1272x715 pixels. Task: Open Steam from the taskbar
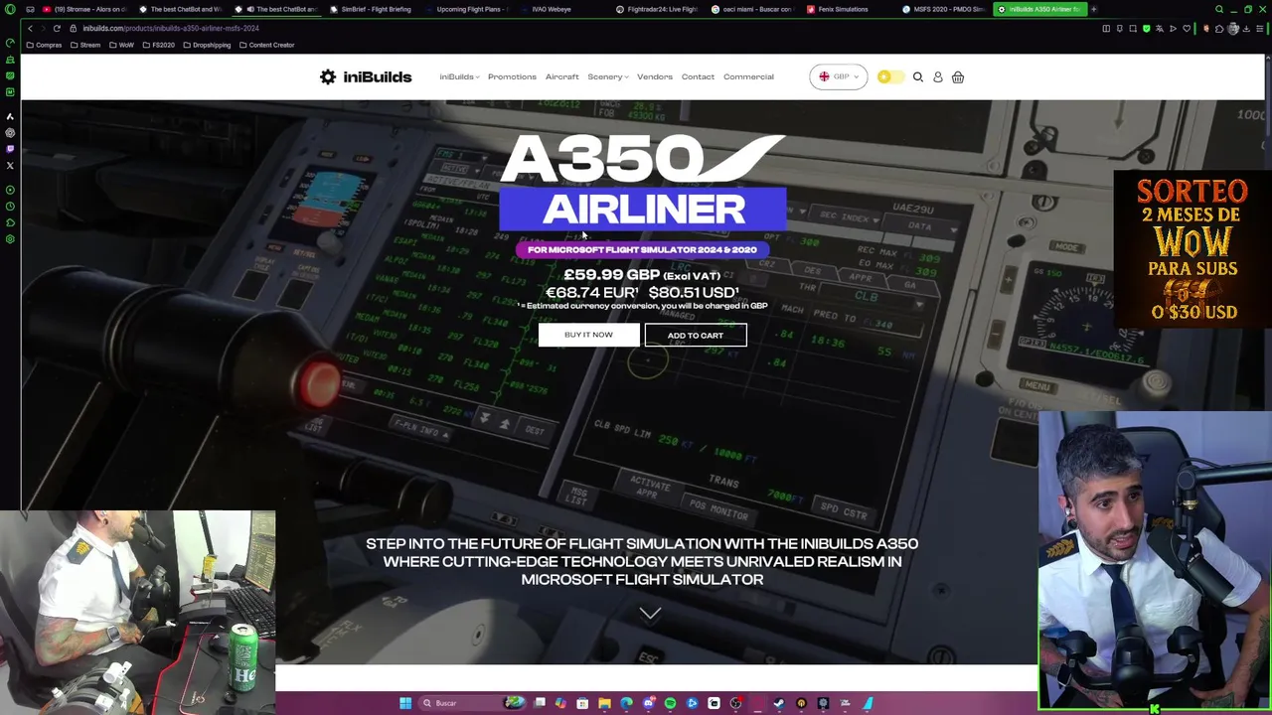778,703
